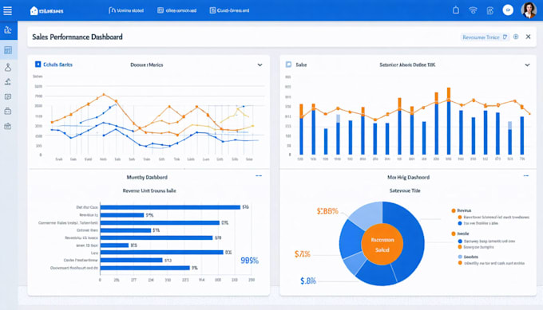Open the first top navigation item with headphone icon
Viewport: 543px width, 310px height.
(x=126, y=10)
